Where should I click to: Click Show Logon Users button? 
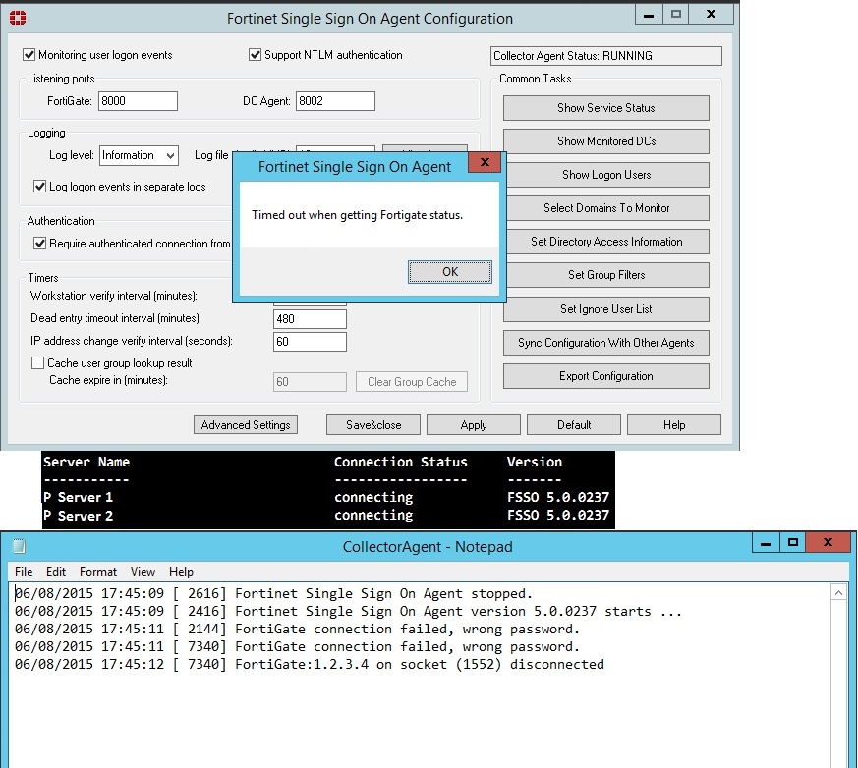pyautogui.click(x=606, y=175)
